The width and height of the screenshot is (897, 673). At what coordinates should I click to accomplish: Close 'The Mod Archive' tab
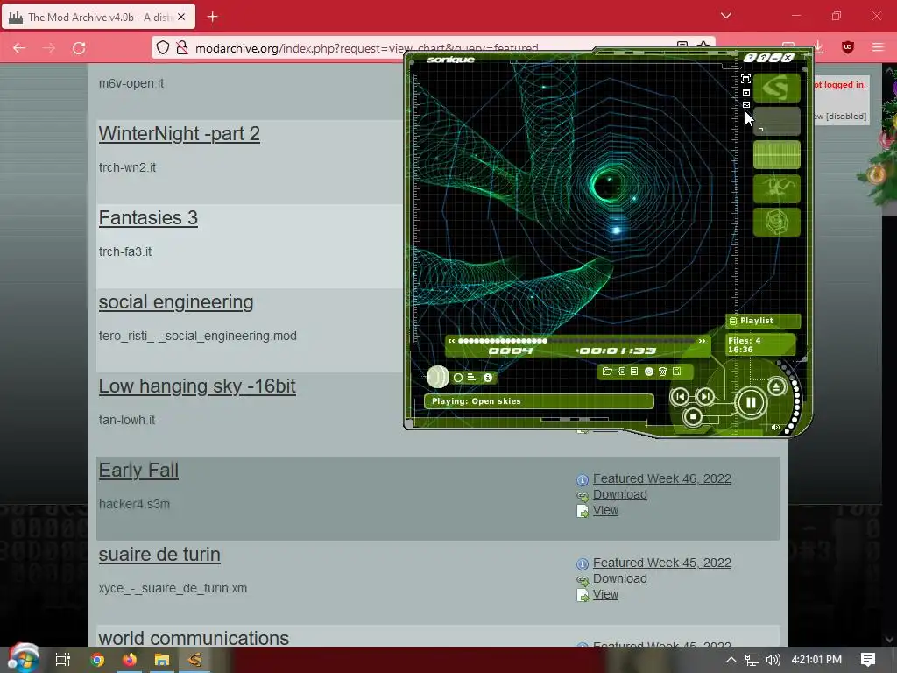(181, 18)
